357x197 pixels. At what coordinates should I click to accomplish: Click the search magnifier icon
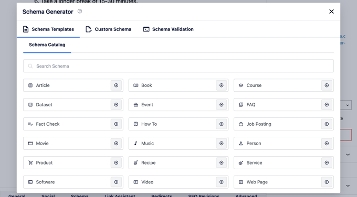pyautogui.click(x=30, y=66)
